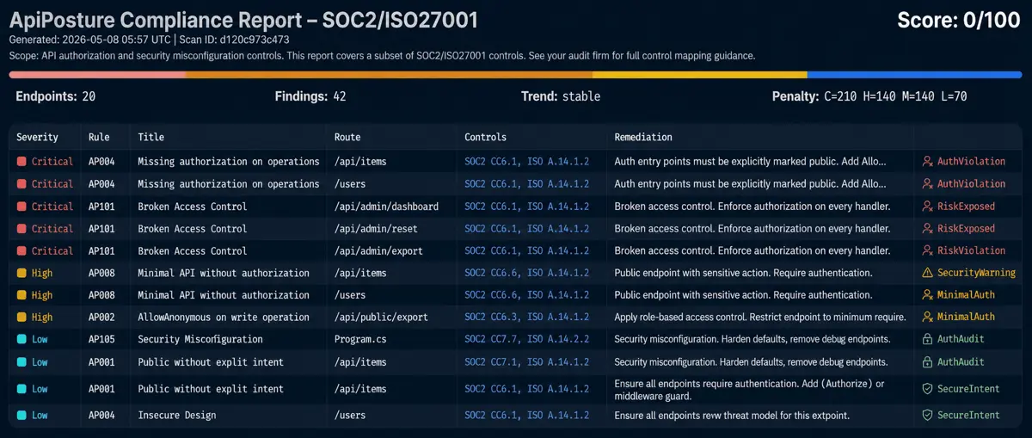
Task: Click the AuthAudit lock icon in the Program.cs row
Action: [x=927, y=339]
